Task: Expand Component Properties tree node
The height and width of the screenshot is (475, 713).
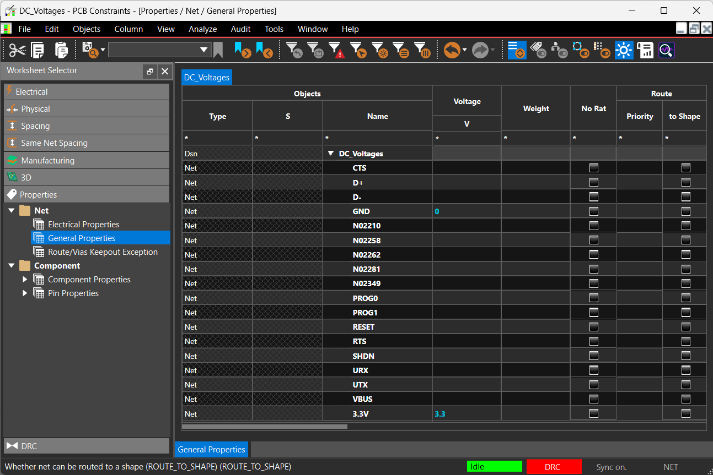Action: pos(25,280)
